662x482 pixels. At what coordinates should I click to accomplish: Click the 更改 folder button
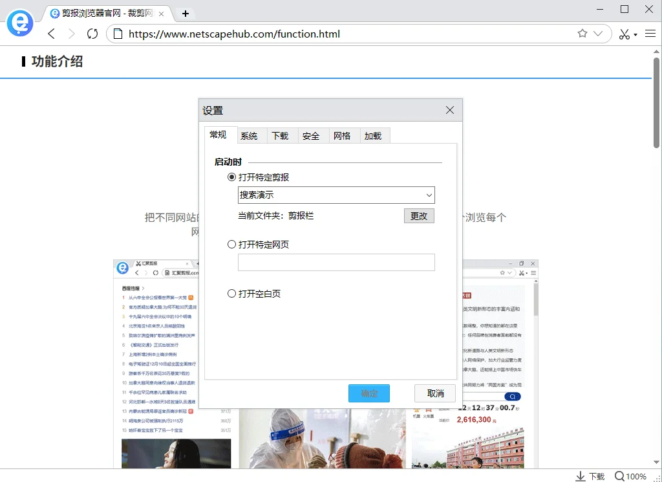tap(419, 216)
